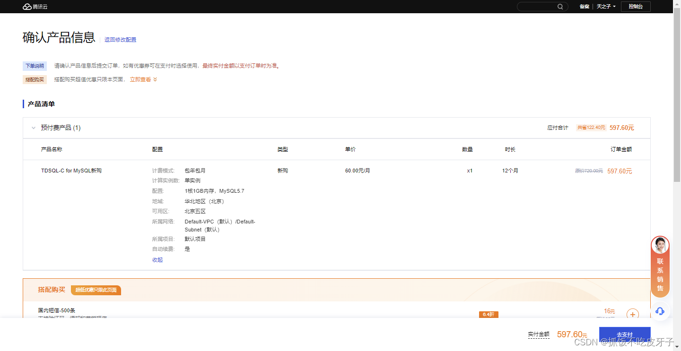Click 收起 to collapse configuration details
The image size is (681, 351).
click(157, 260)
